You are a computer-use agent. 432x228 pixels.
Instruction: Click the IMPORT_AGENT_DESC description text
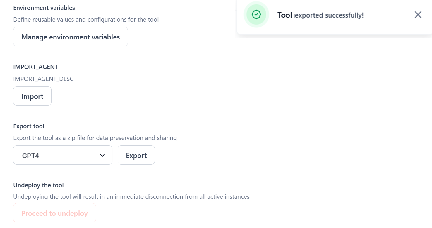(x=43, y=79)
